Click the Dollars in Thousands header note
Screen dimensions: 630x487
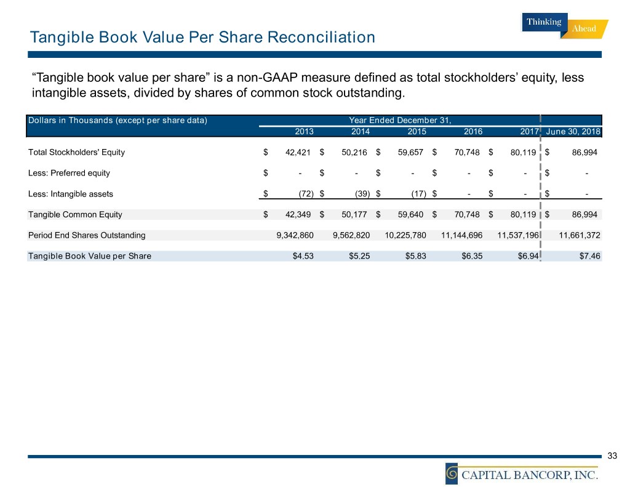118,120
